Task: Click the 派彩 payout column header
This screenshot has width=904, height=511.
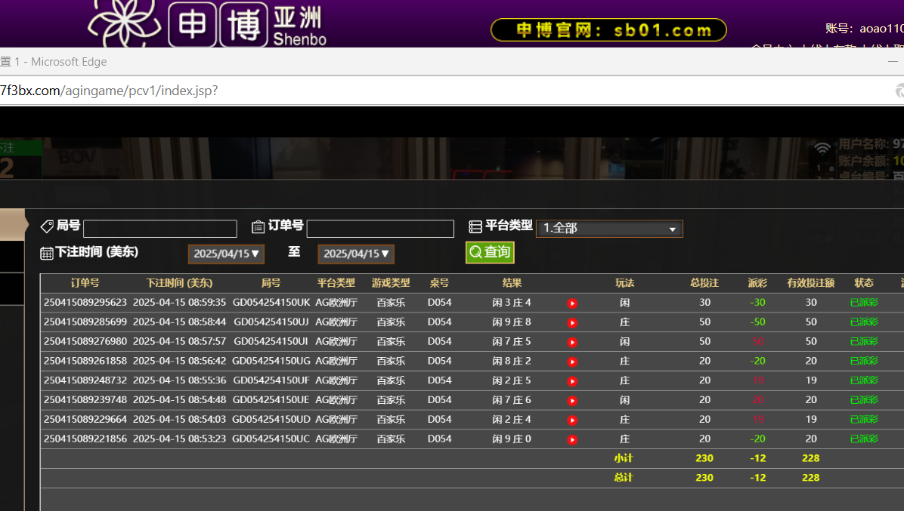Action: click(757, 283)
